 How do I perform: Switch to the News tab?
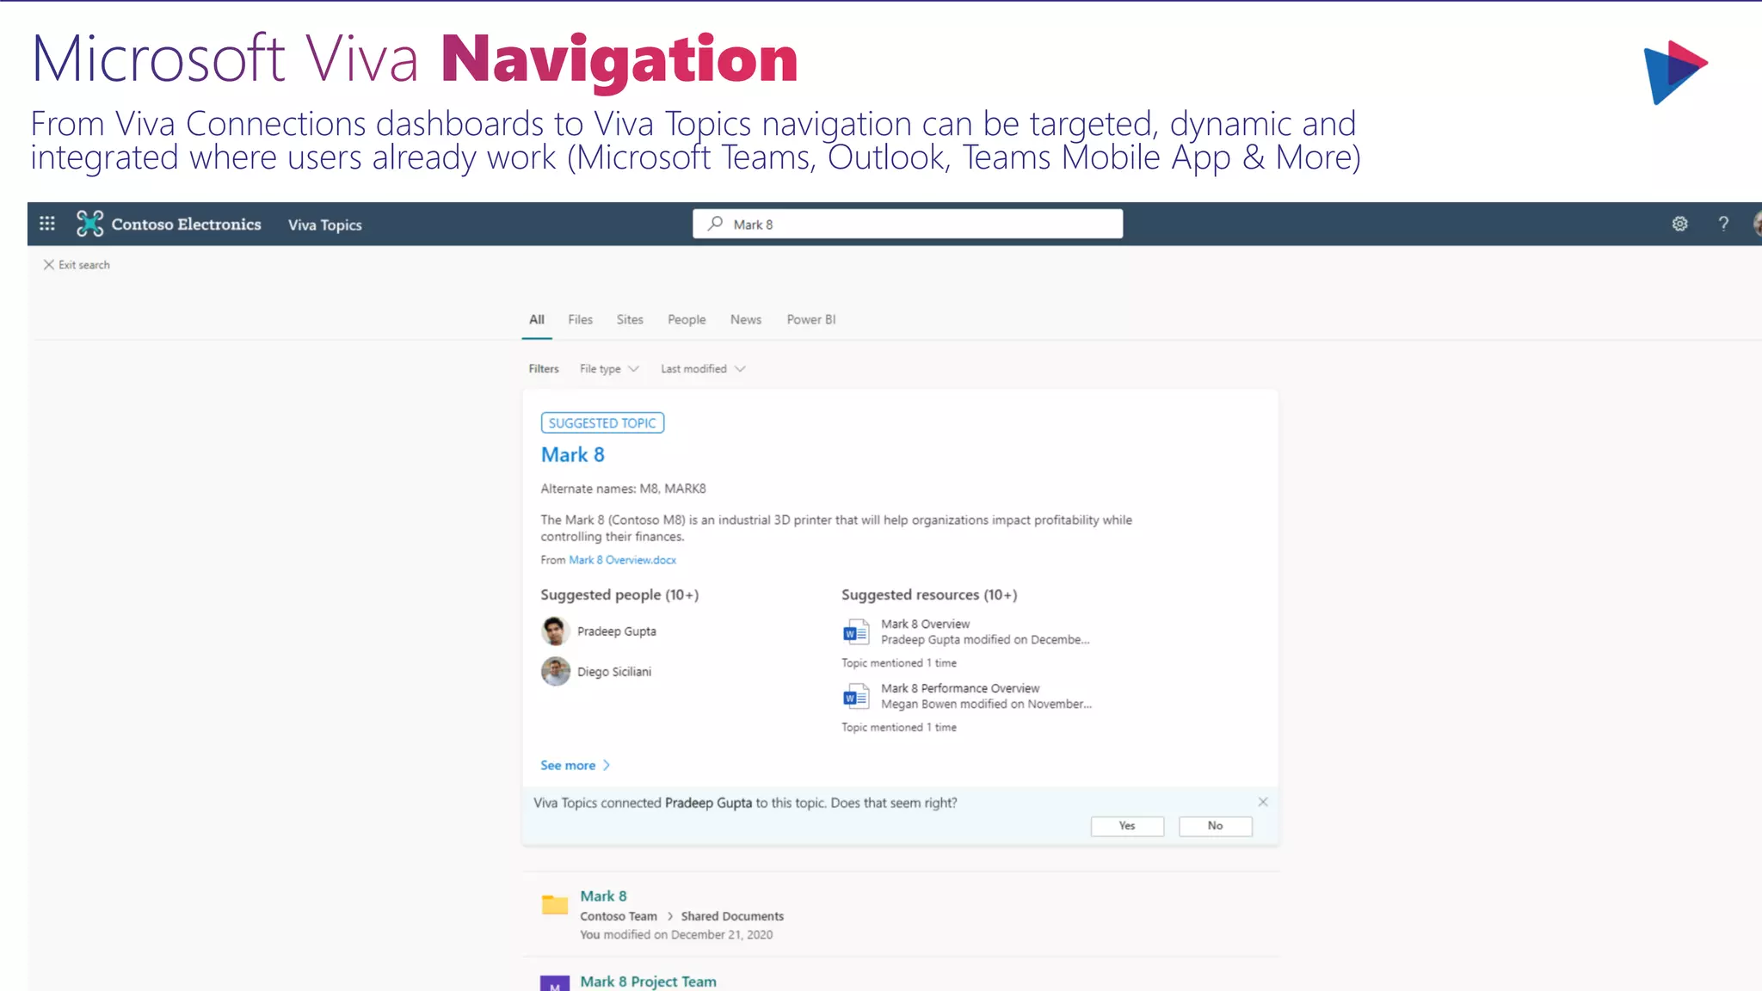click(x=746, y=319)
